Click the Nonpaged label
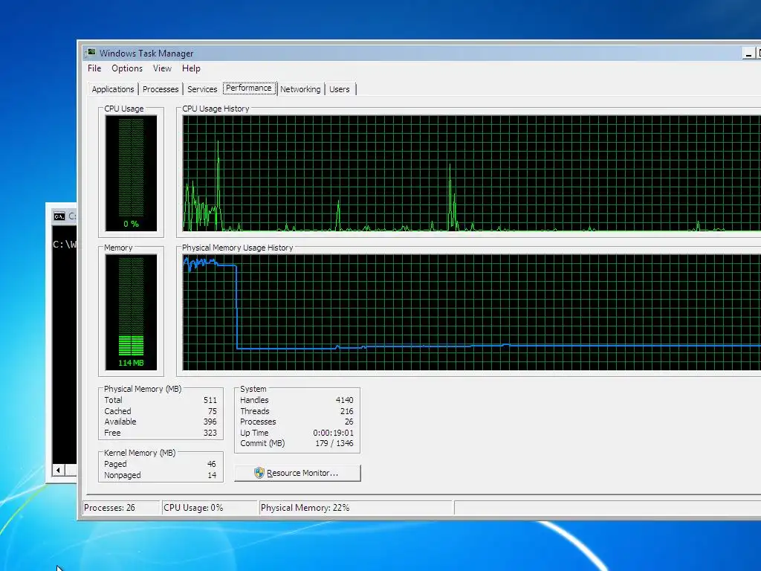 (x=123, y=475)
